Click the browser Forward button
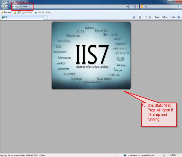Image resolution: width=182 pixels, height=157 pixels. [6, 7]
